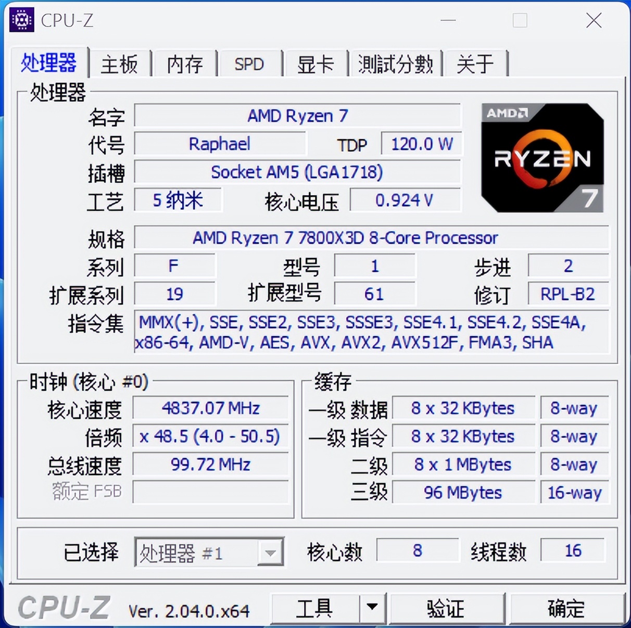Click the CPU-Z logo icon in title bar
This screenshot has height=628, width=631.
coord(21,21)
